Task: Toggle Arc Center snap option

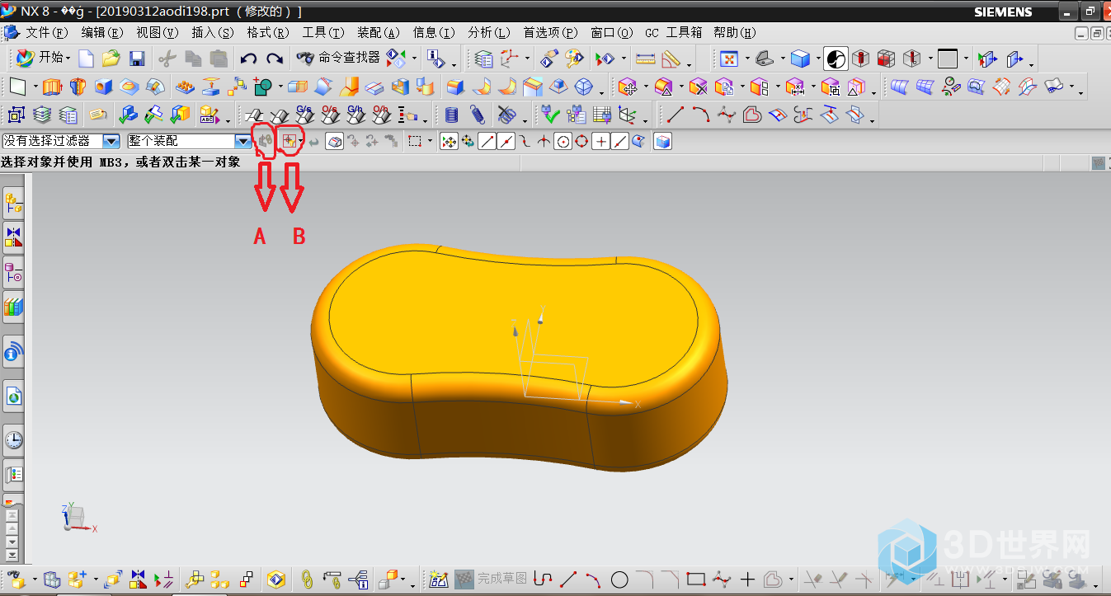Action: [x=563, y=142]
